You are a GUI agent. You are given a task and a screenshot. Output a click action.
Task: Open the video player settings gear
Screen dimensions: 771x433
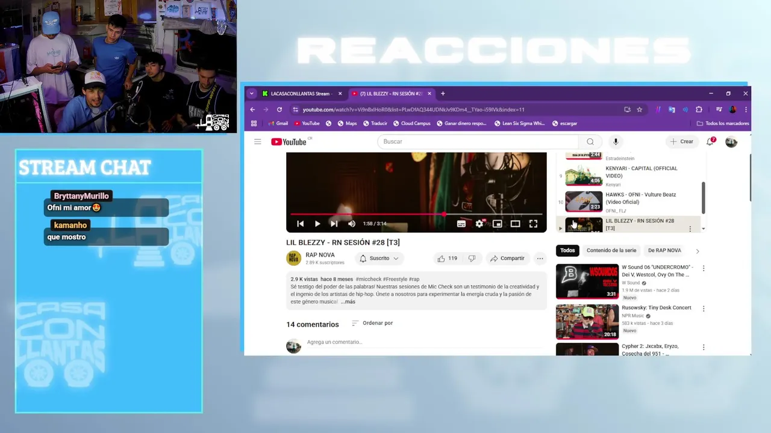click(x=479, y=224)
